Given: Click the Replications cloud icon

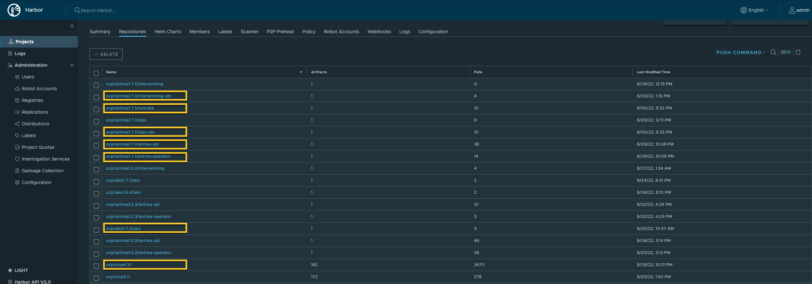Looking at the screenshot, I should pos(17,112).
